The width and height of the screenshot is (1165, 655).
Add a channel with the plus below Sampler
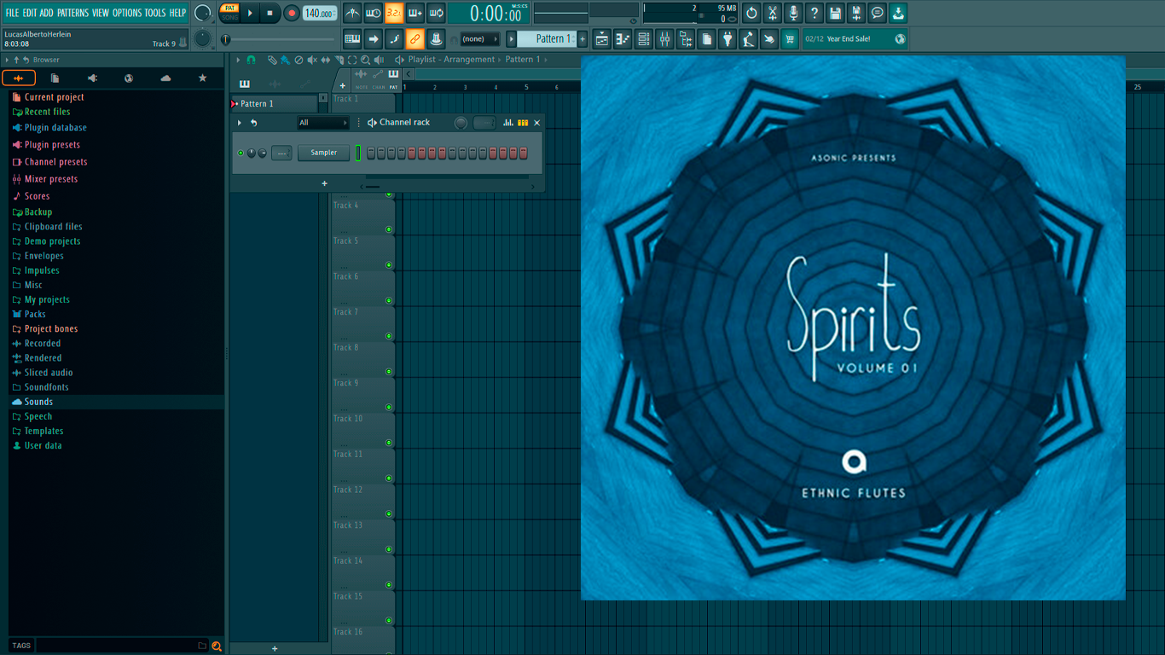coord(324,183)
